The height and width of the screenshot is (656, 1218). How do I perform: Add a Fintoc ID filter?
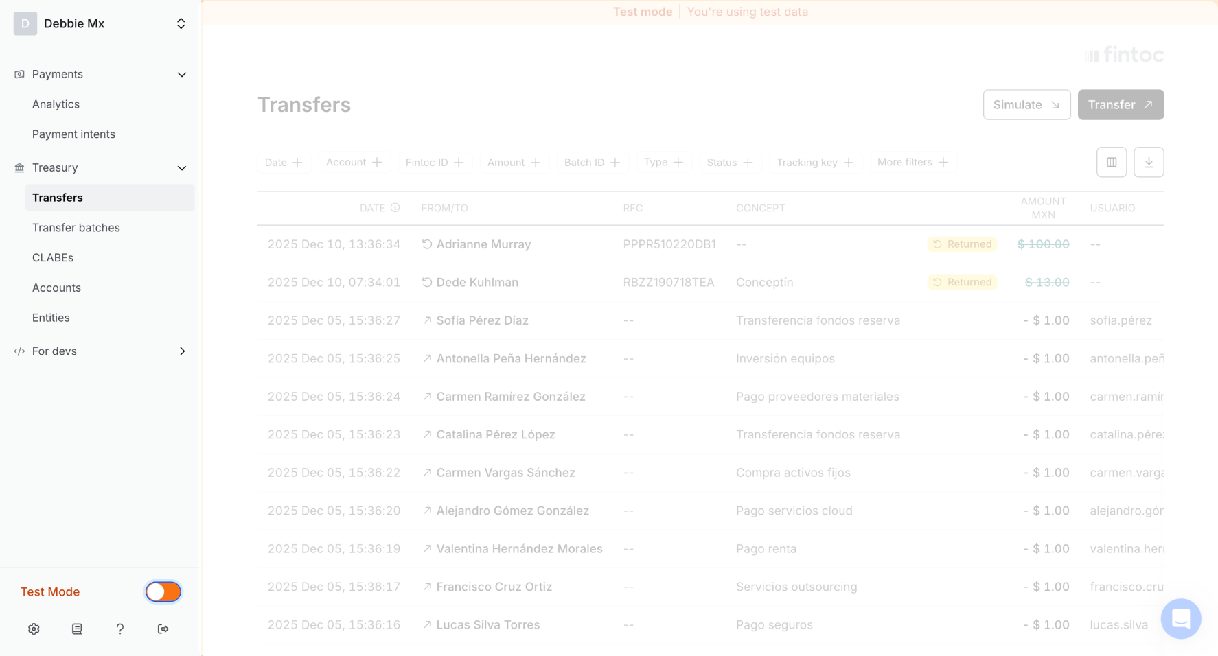[435, 163]
